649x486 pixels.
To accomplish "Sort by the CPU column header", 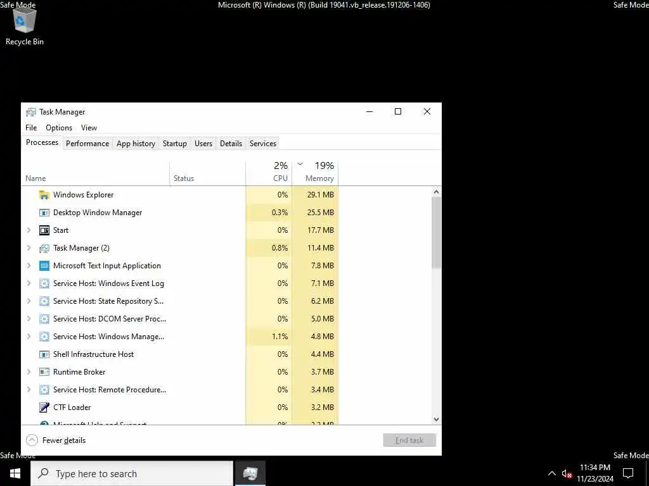I will click(x=269, y=173).
